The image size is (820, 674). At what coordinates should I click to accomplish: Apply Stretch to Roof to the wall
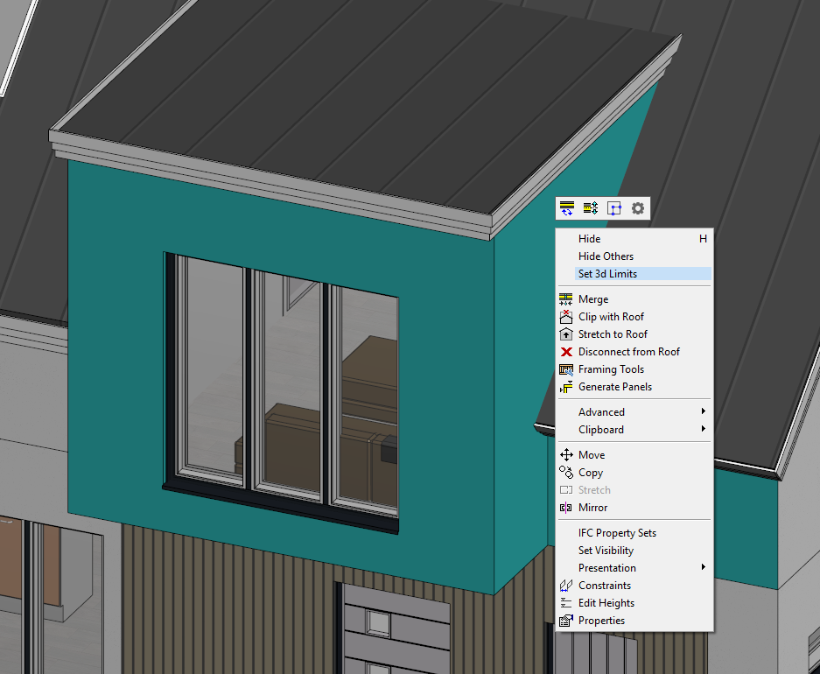click(613, 334)
